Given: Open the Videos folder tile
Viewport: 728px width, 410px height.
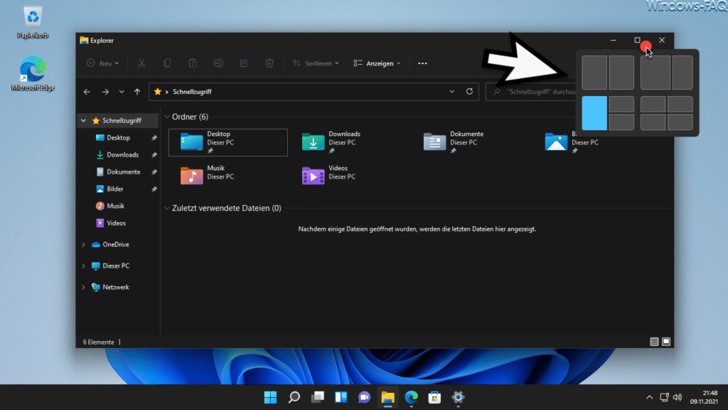Looking at the screenshot, I should tap(350, 175).
